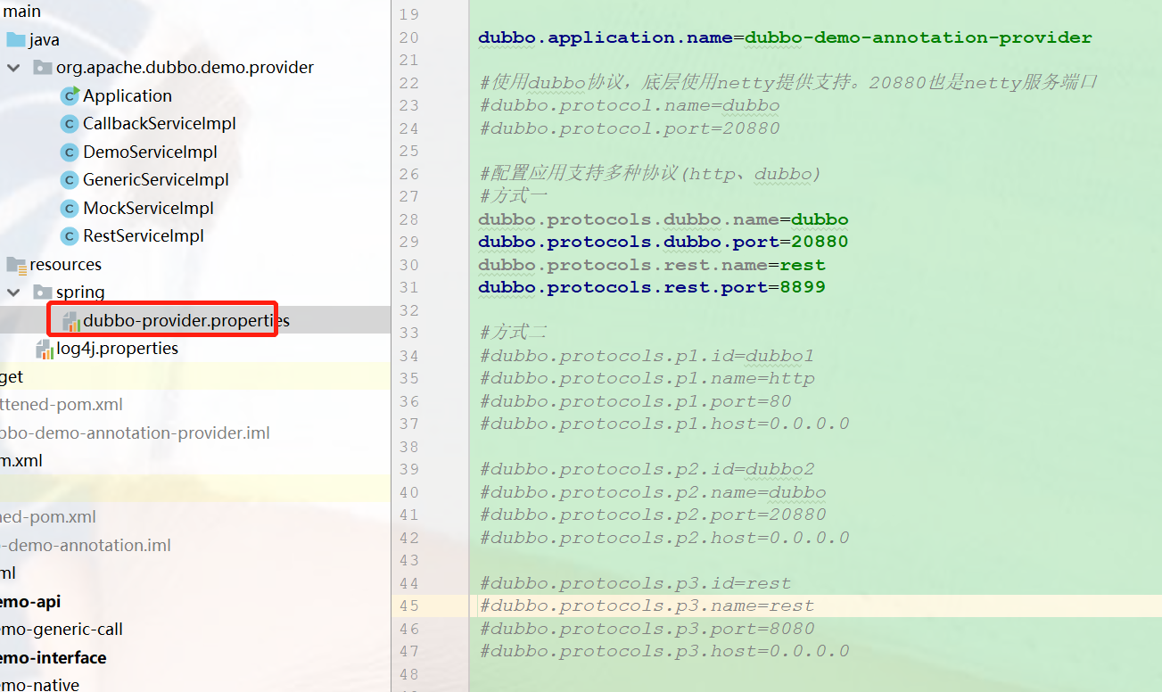Click the dubbo.protocols.p2.name=dubbo comment

653,492
